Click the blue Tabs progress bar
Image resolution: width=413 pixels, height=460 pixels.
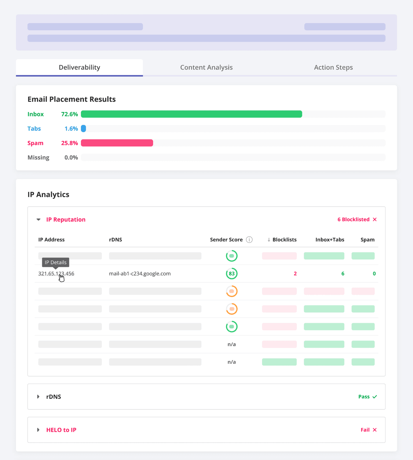point(83,129)
